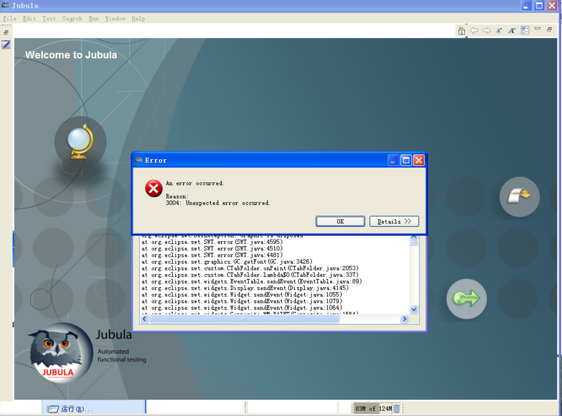This screenshot has width=562, height=416.
Task: Click the red error X icon
Action: [x=153, y=188]
